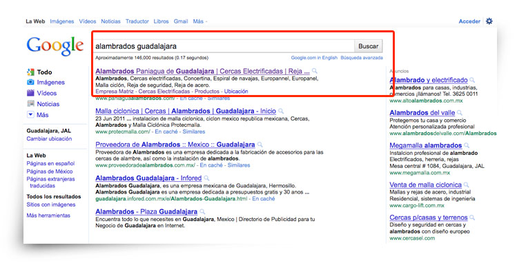Preview magnifier next to Malla ciclonica result
The width and height of the screenshot is (517, 272).
[x=281, y=111]
